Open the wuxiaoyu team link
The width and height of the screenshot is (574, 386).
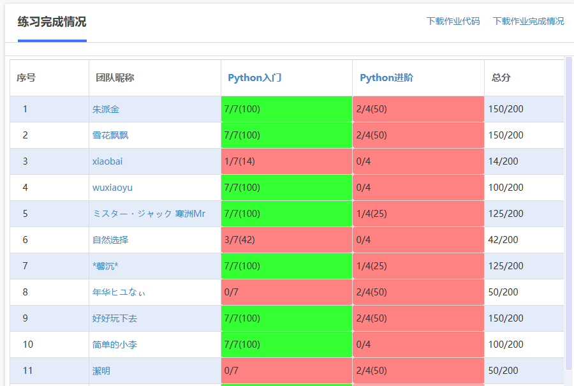112,188
